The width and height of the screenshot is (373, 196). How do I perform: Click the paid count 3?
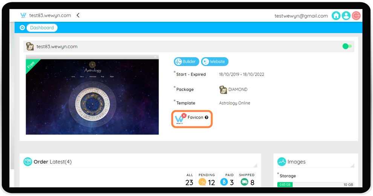coord(232,182)
